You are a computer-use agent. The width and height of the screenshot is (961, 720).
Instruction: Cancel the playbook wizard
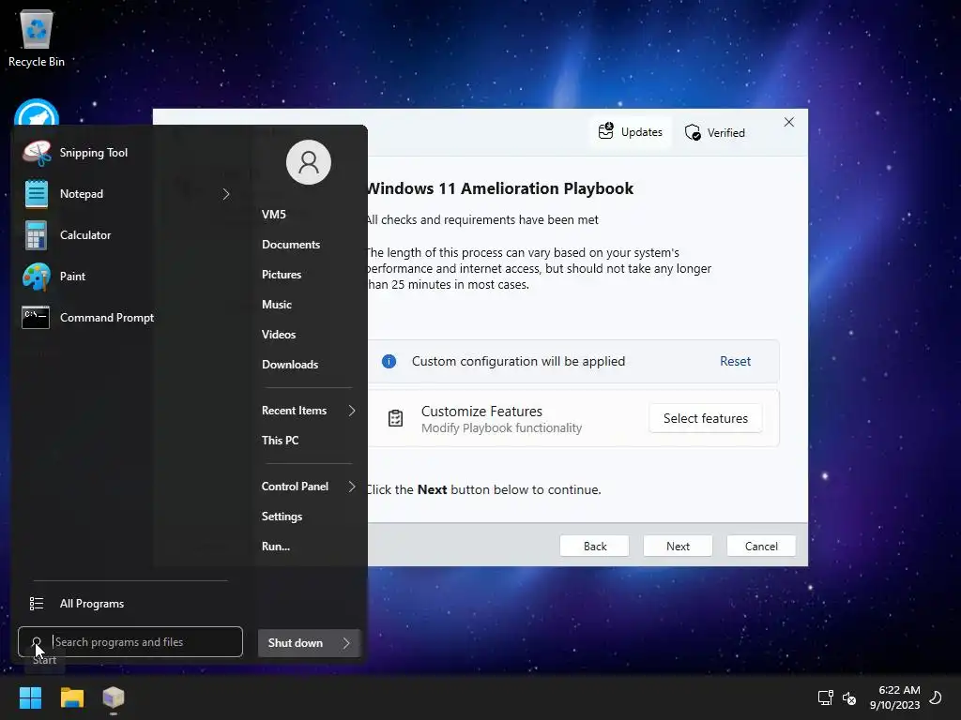[x=761, y=547]
